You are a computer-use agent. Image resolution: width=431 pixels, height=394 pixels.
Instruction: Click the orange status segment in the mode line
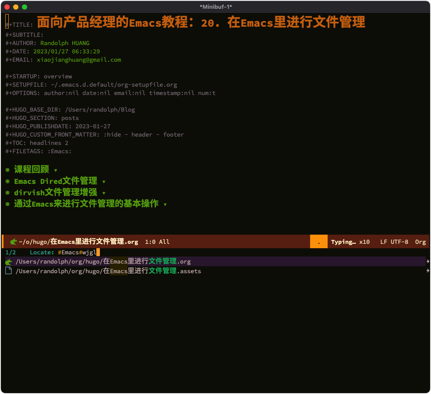click(x=318, y=242)
